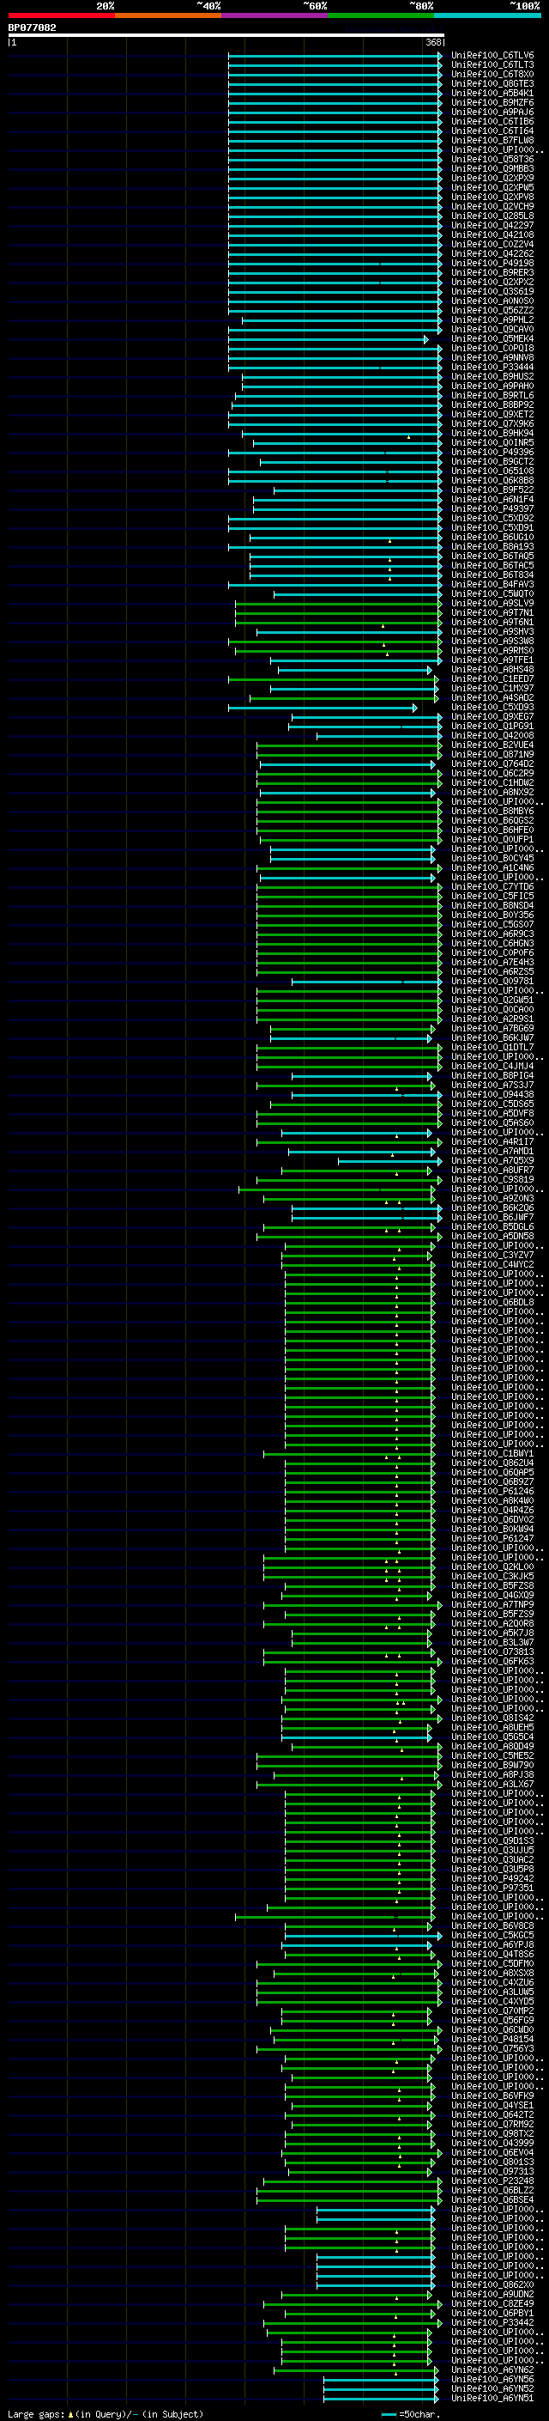Select the UniRef100_B9RTL6 label
549x2421 pixels.
pos(492,396)
